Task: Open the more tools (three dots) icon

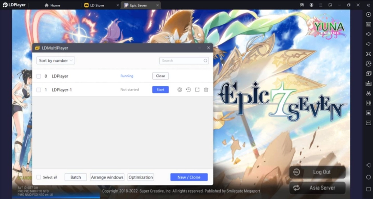Action: tap(368, 123)
